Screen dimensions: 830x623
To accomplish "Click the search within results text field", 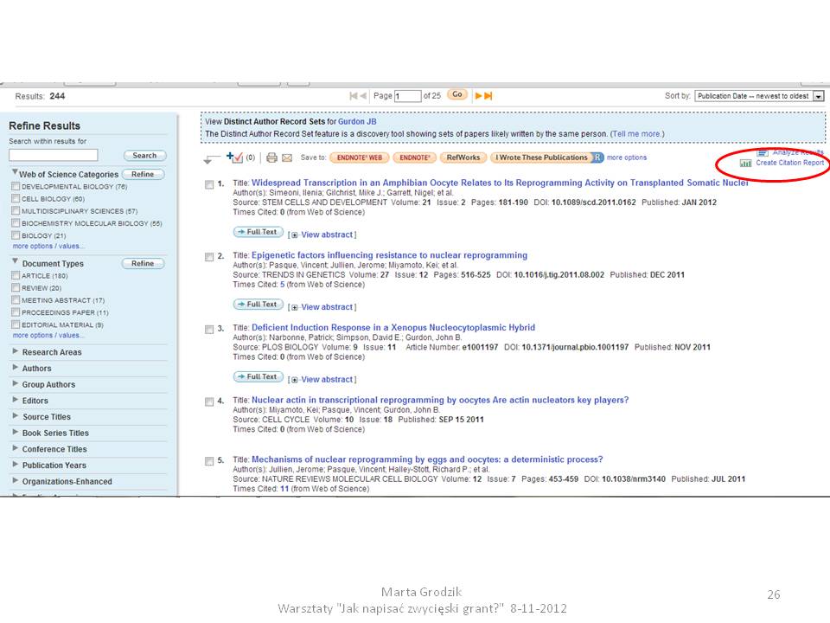I will 54,155.
